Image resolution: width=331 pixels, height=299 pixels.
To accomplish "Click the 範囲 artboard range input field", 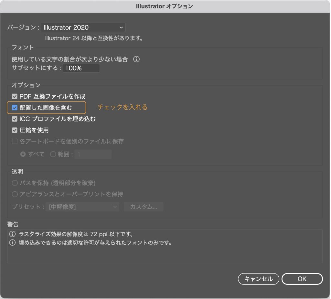I will pyautogui.click(x=93, y=154).
